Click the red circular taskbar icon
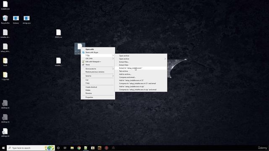The image size is (269, 151). 106,148
